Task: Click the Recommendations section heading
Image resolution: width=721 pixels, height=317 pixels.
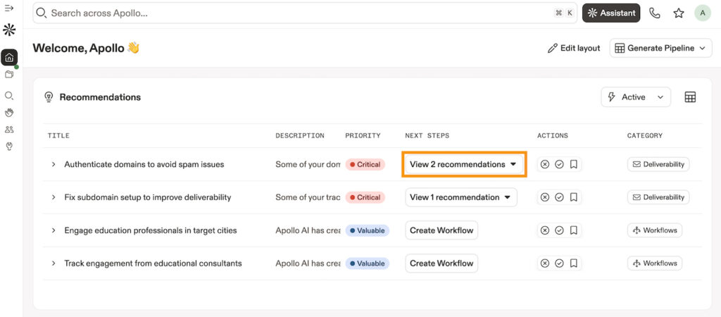Action: click(x=100, y=97)
